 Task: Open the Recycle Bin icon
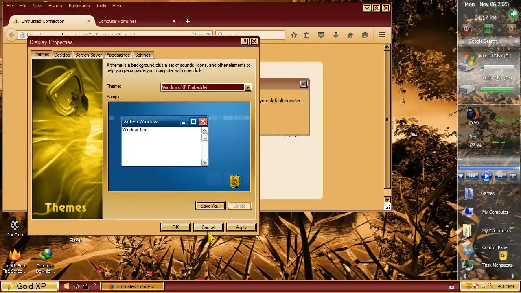(503, 256)
